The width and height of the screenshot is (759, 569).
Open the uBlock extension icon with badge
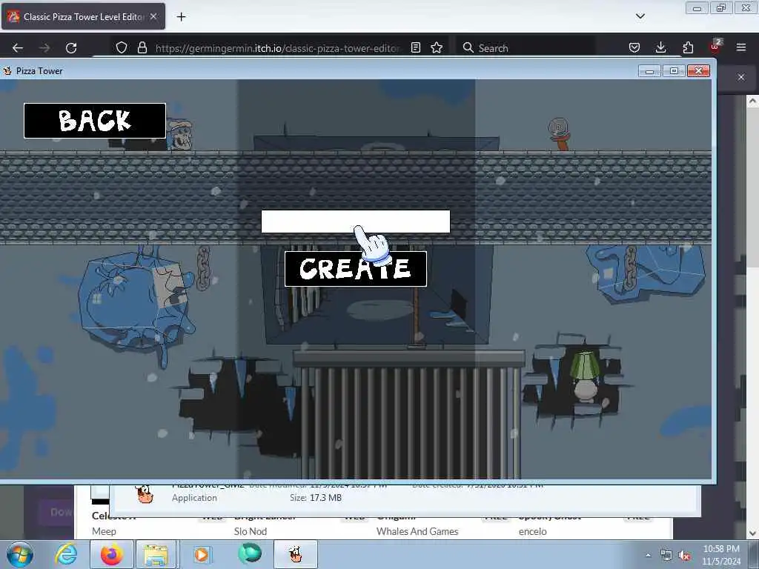[x=715, y=47]
